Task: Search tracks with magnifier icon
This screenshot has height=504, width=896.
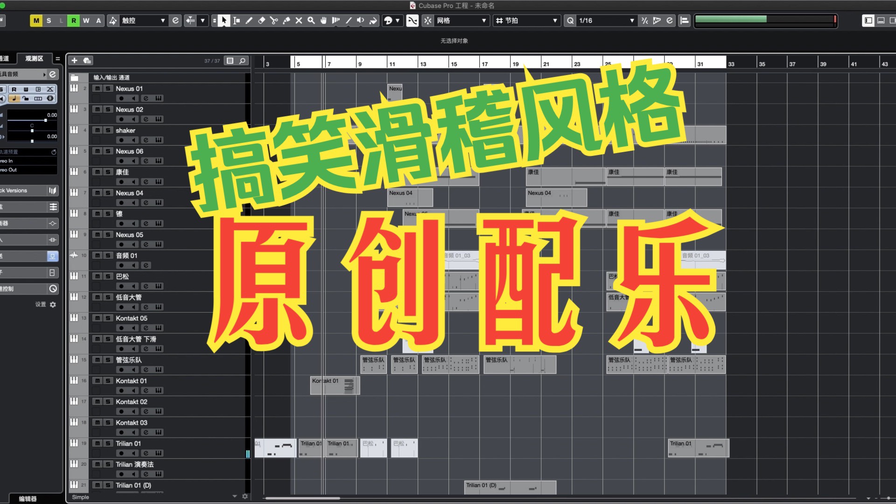Action: pos(243,61)
